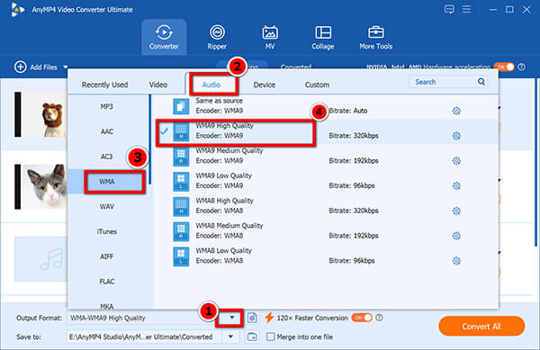This screenshot has height=350, width=540.
Task: Switch to Device format tab
Action: (x=264, y=85)
